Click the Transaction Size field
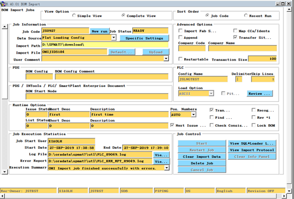 (x=263, y=59)
